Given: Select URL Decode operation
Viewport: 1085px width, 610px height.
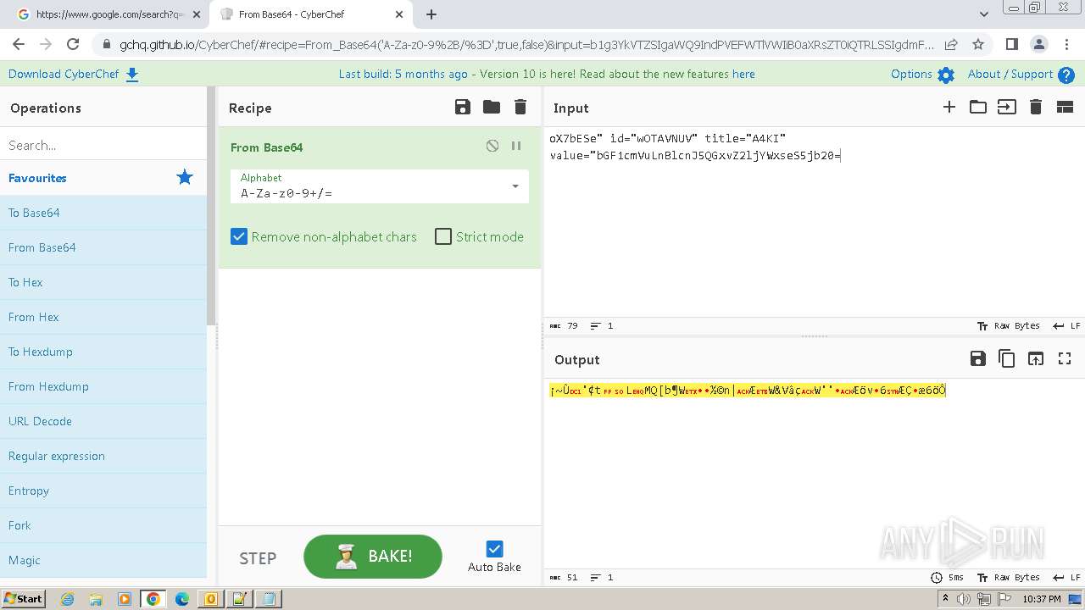Looking at the screenshot, I should coord(103,421).
